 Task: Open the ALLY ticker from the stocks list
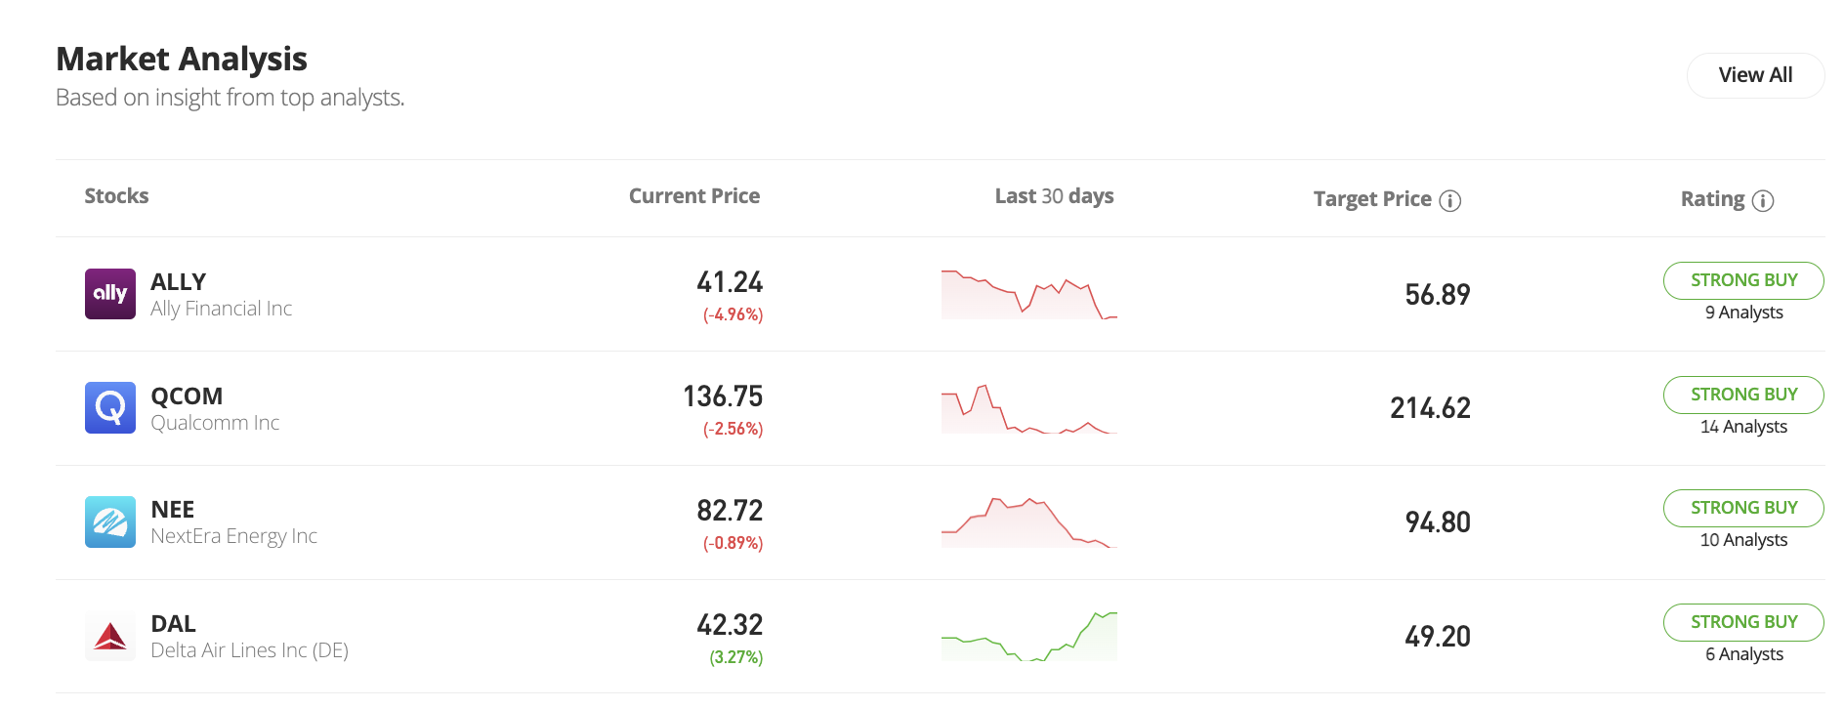177,281
